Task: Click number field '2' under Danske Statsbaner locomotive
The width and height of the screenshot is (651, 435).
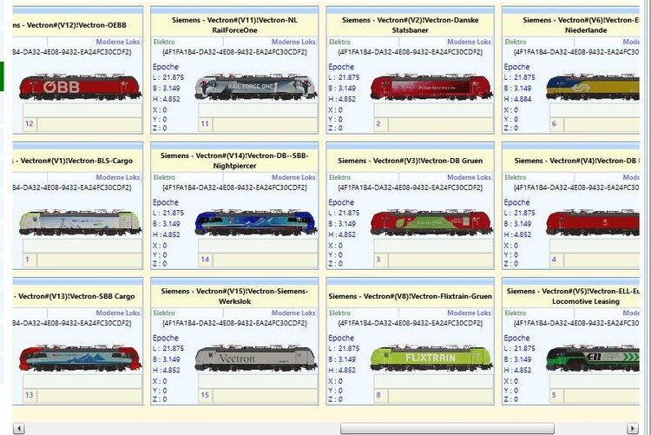Action: [x=380, y=123]
